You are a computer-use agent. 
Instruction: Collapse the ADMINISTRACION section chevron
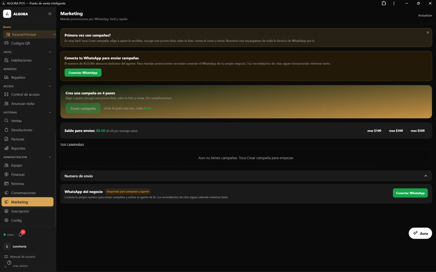tap(50, 157)
